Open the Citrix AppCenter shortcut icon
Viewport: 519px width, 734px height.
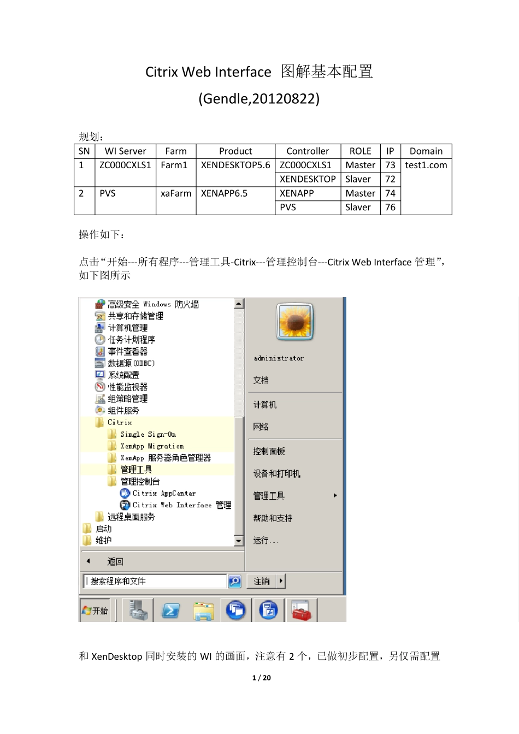125,493
